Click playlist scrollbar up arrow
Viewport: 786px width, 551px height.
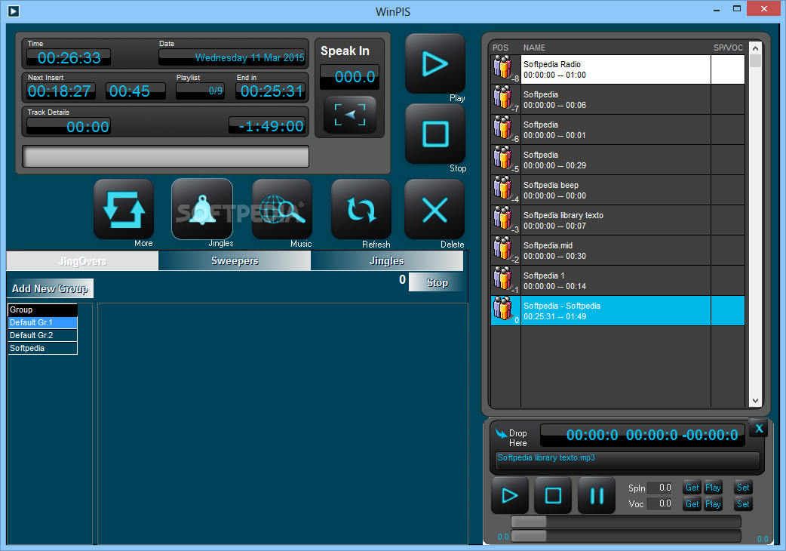click(755, 48)
